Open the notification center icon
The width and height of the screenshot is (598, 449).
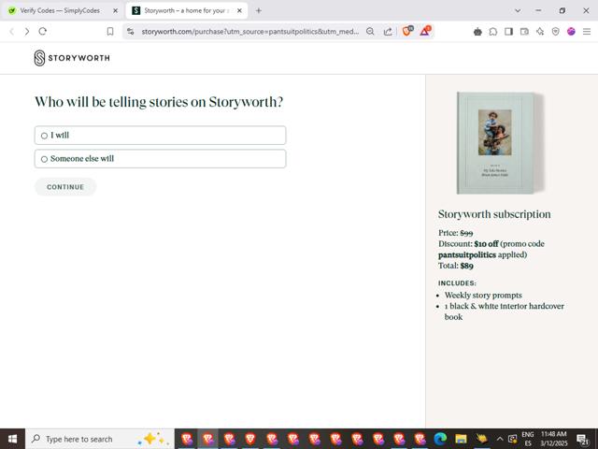[x=582, y=440]
